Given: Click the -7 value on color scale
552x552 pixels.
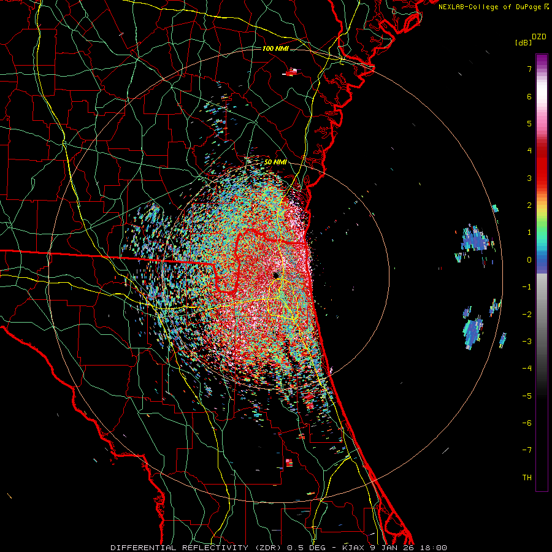Looking at the screenshot, I should click(527, 450).
